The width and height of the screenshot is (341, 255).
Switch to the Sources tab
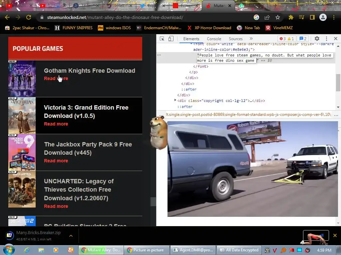tap(235, 39)
